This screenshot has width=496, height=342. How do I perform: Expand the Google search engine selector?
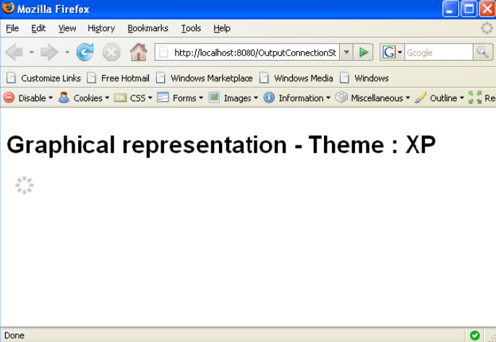point(392,52)
